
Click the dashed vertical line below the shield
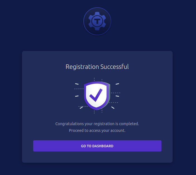pos(94,111)
